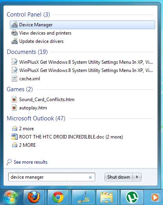Viewport: 163px width, 205px height.
Task: Click the Windows Start orb
Action: [x=11, y=197]
